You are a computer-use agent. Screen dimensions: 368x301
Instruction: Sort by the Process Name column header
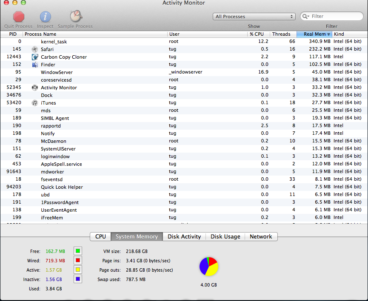point(95,34)
